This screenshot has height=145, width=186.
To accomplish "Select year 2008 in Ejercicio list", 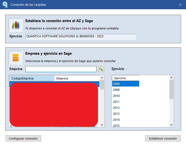I will coord(126,84).
